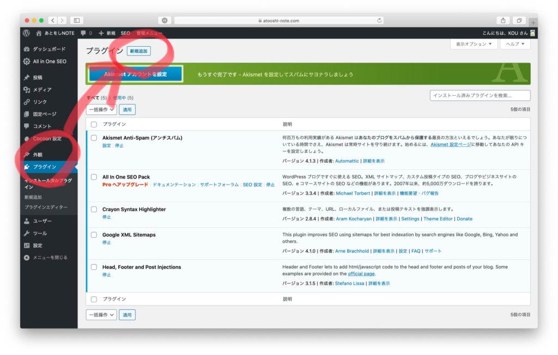
Task: Open the ツール (Tools) wrench icon
Action: [x=27, y=233]
